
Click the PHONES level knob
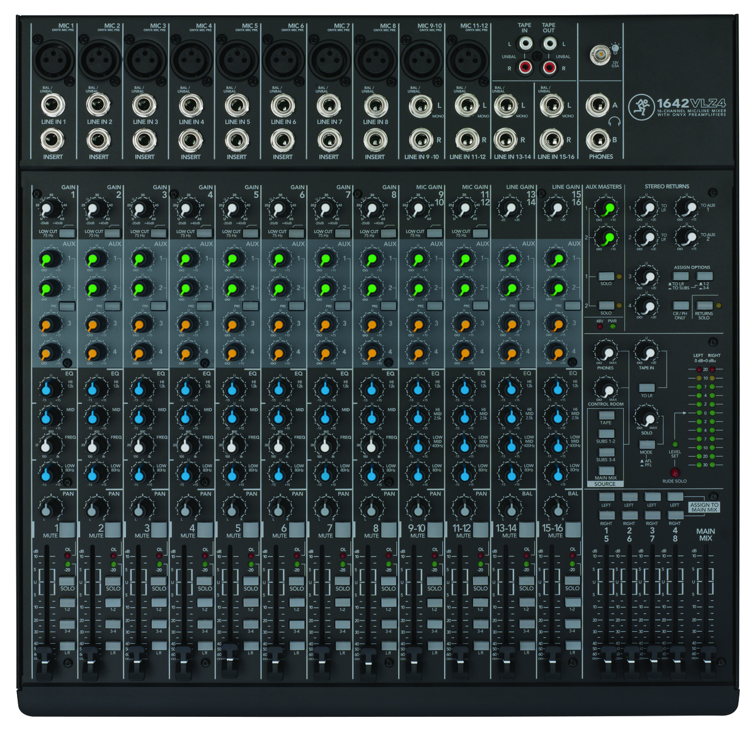[605, 353]
